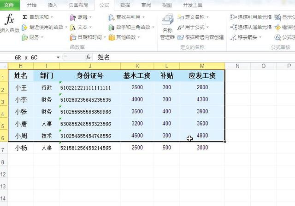This screenshot has width=295, height=206.
Task: Click the ID cell 521581256458214565
Action: (x=90, y=148)
